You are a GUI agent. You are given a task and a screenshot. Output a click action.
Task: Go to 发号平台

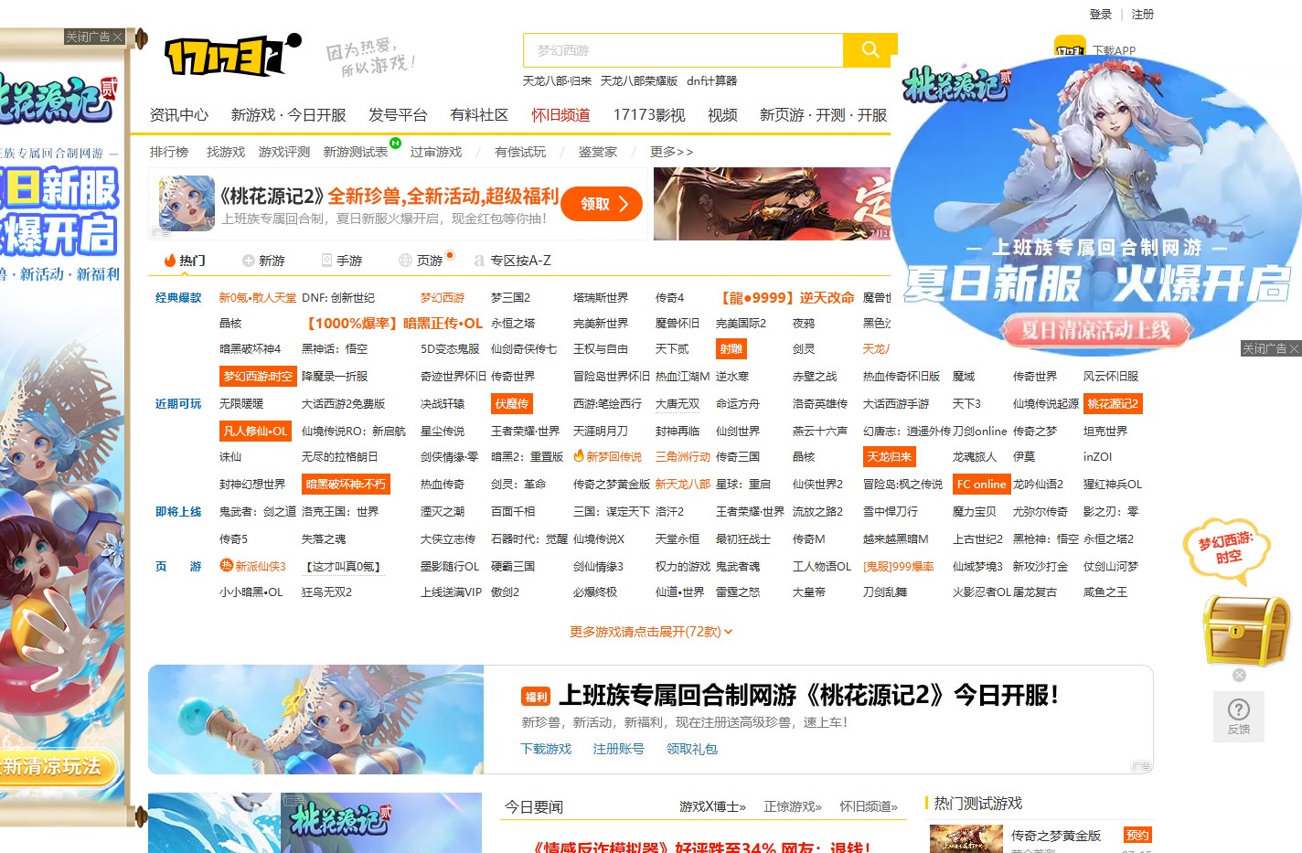pyautogui.click(x=398, y=114)
